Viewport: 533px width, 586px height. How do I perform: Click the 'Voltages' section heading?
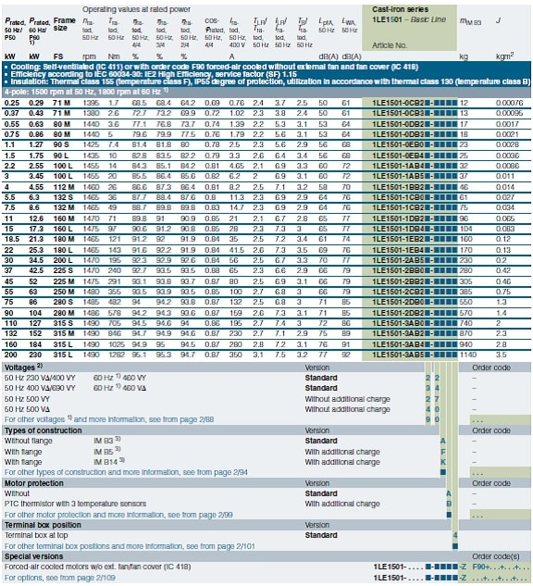23,368
